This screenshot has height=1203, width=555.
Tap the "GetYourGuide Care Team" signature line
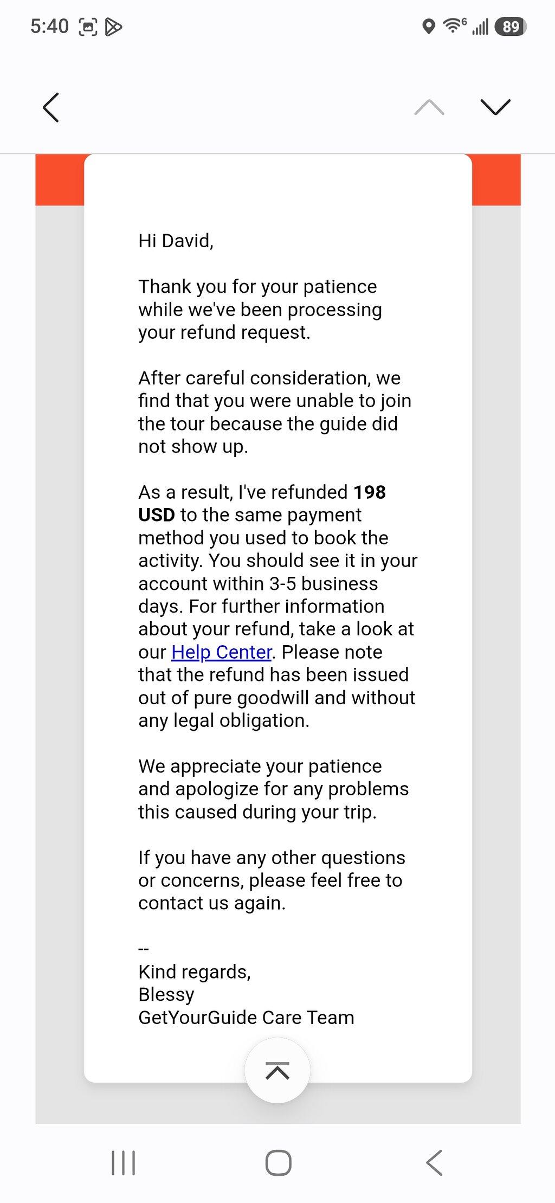click(x=246, y=1018)
